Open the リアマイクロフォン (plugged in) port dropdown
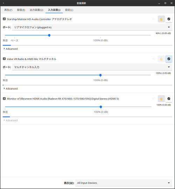This screenshot has height=189, width=175. point(92,27)
